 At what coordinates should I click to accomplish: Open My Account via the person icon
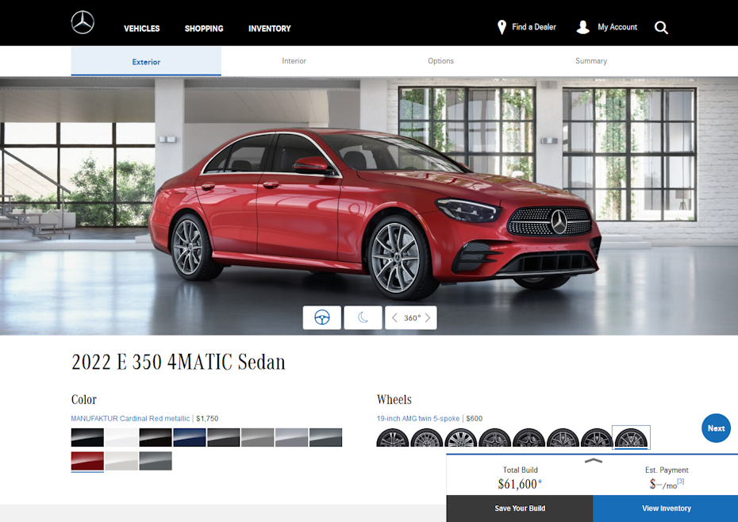click(583, 26)
